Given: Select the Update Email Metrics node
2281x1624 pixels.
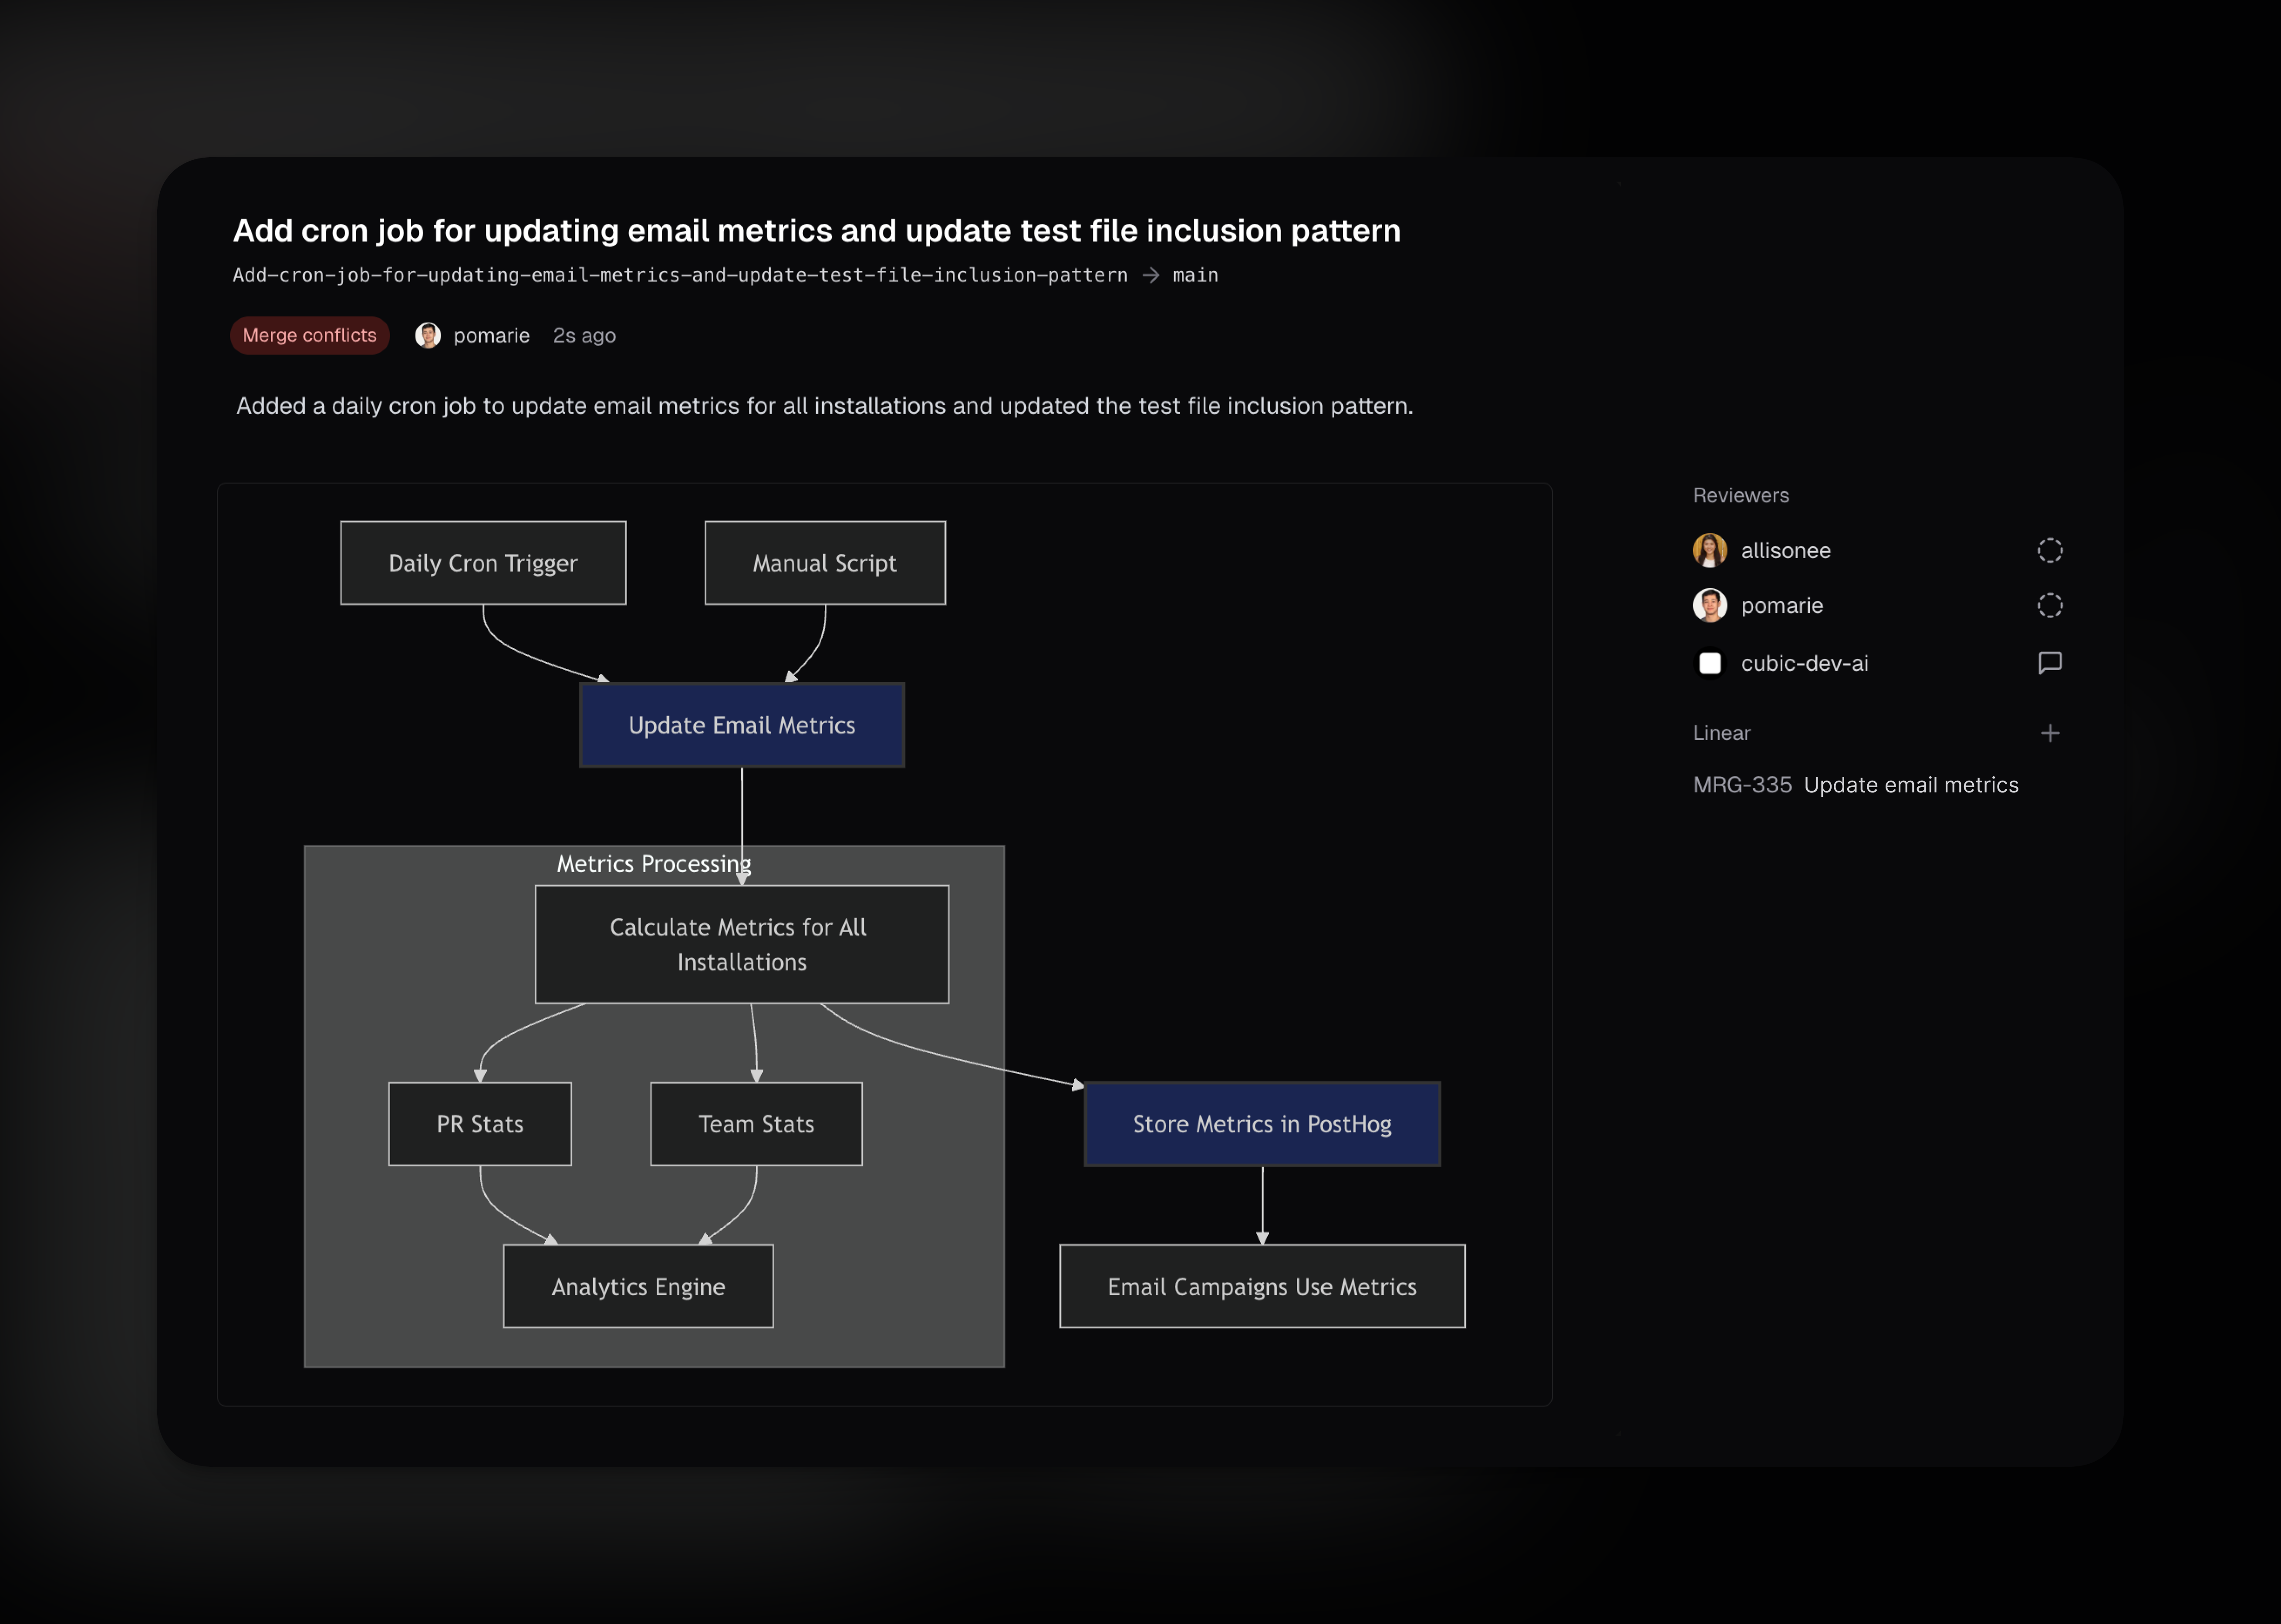Looking at the screenshot, I should tap(741, 725).
